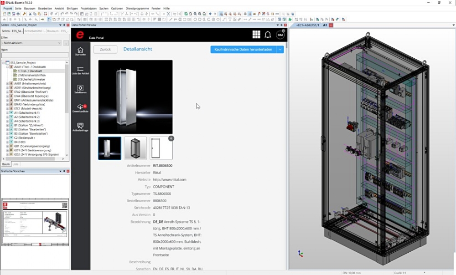Select the second cabinet frame thumbnail
This screenshot has height=275, width=456.
[x=135, y=148]
